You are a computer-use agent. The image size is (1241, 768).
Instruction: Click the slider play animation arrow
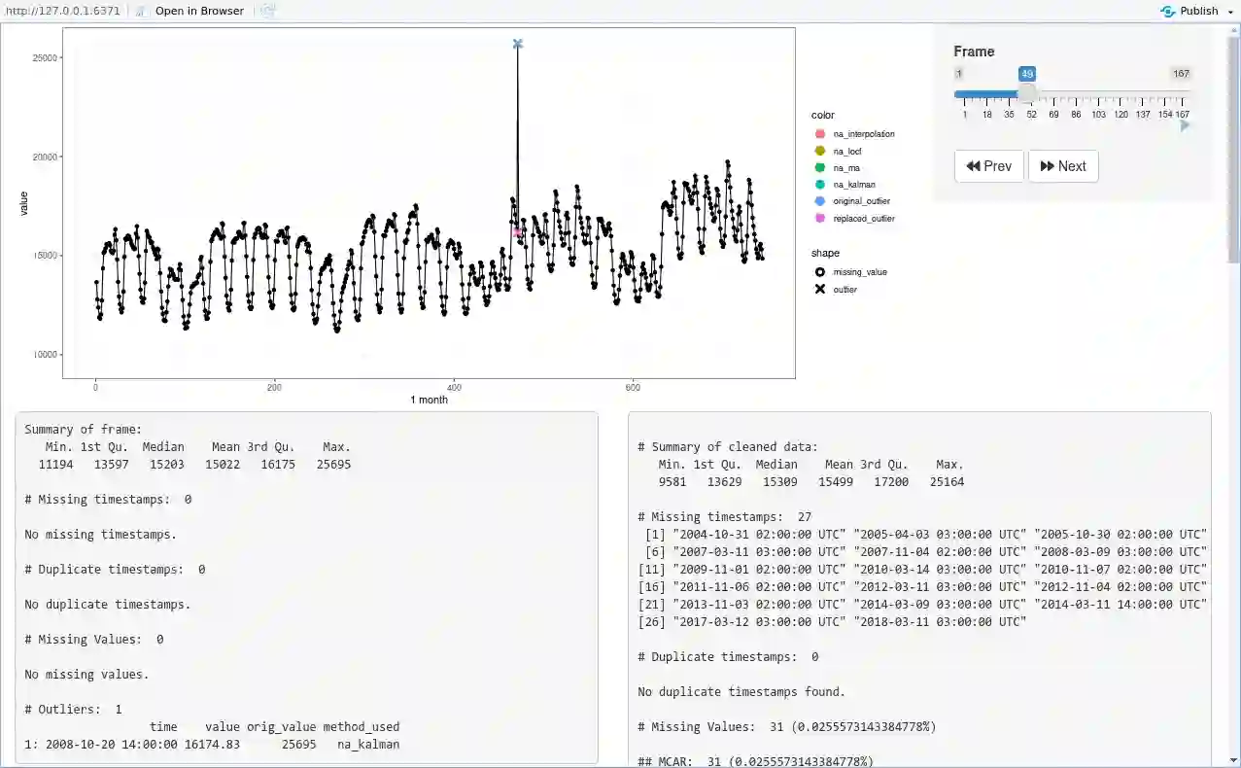(x=1185, y=125)
